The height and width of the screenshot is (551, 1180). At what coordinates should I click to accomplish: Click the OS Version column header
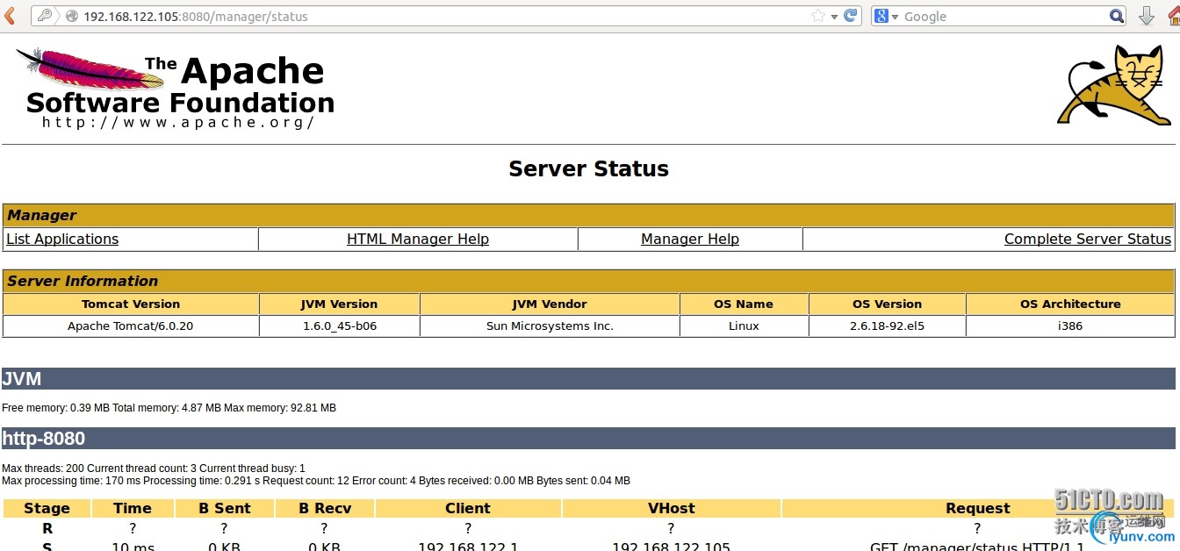point(887,304)
